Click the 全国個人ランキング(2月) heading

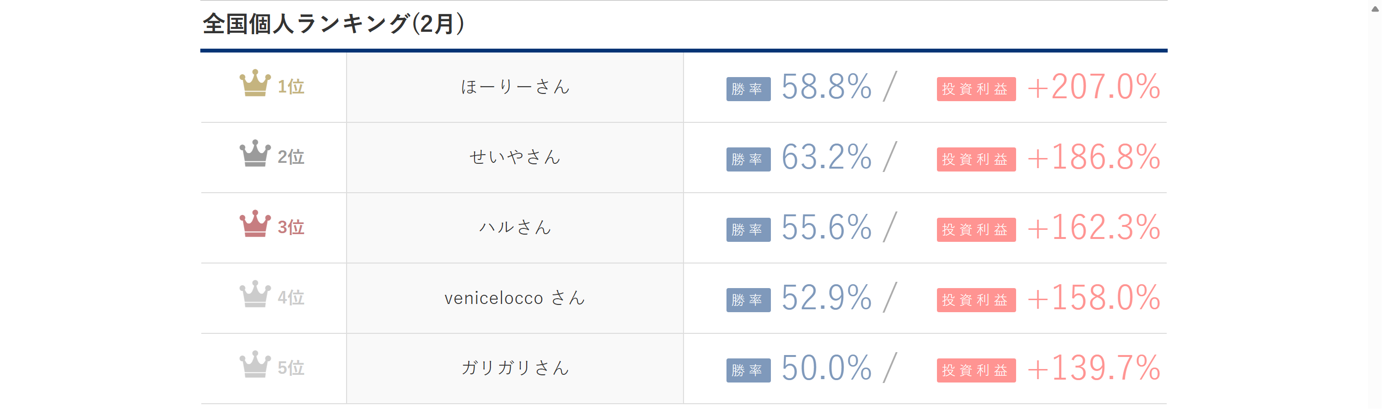tap(333, 24)
